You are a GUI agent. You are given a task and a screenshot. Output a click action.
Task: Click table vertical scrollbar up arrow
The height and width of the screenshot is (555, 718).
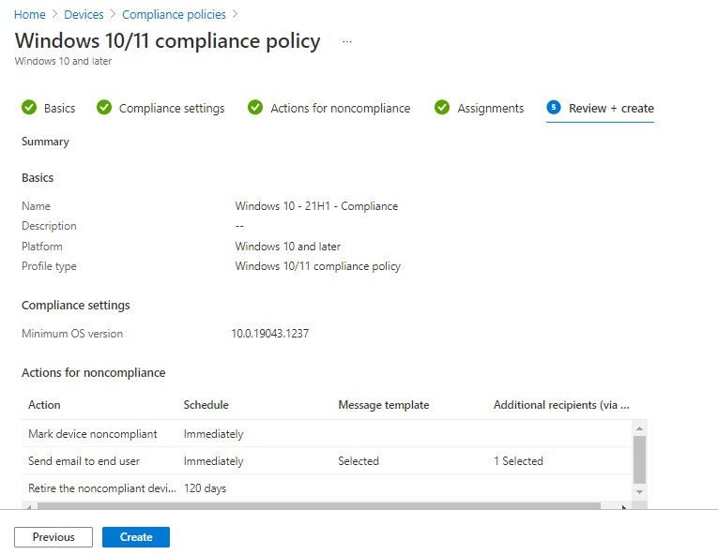point(640,428)
